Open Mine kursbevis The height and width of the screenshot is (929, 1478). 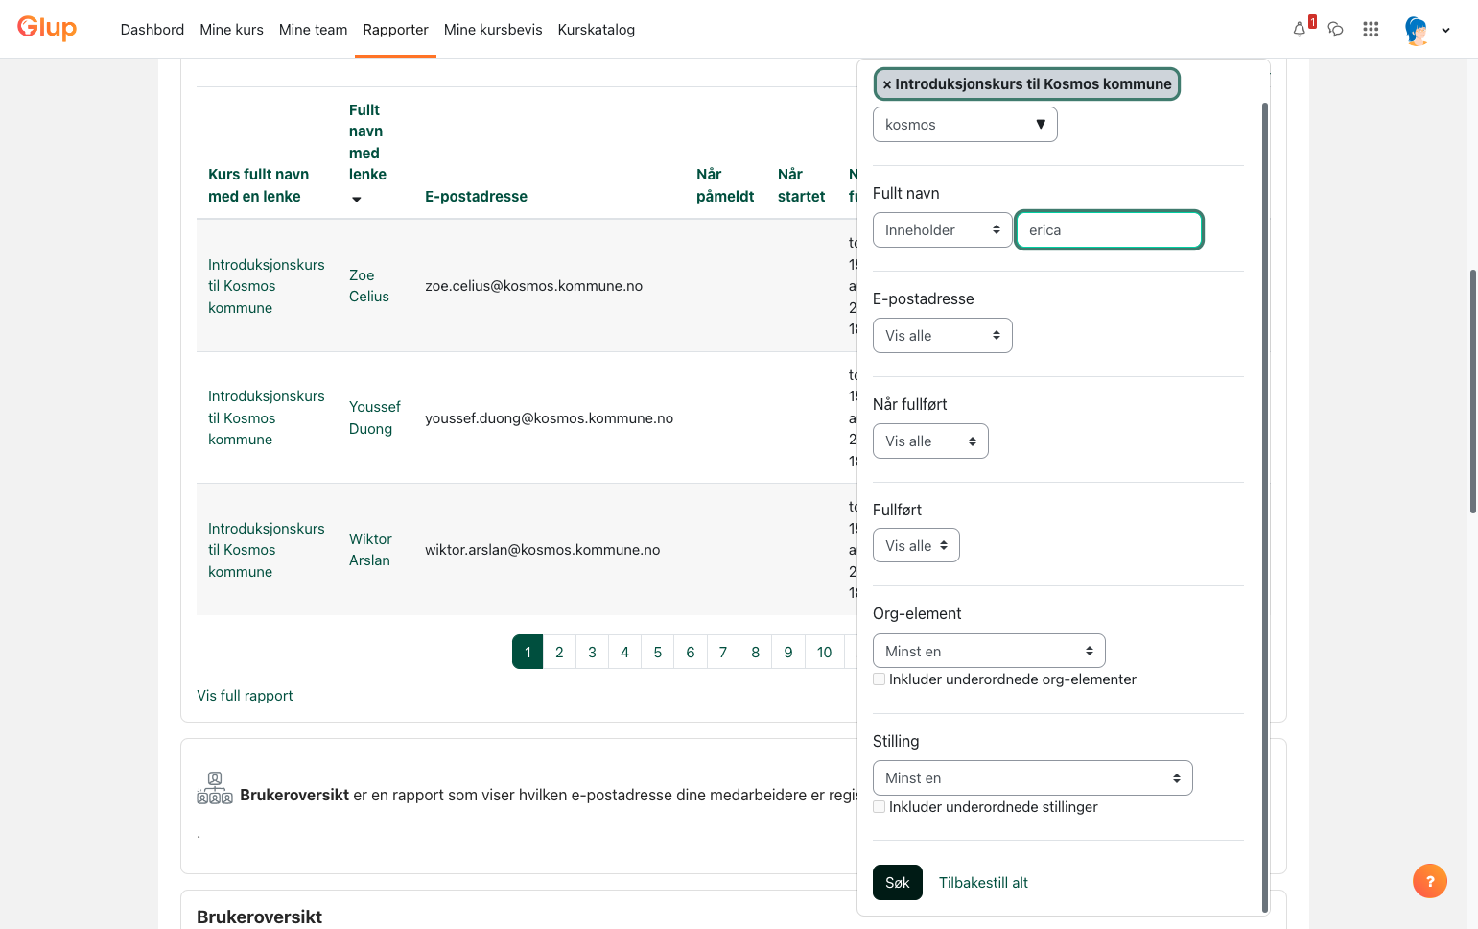[493, 30]
